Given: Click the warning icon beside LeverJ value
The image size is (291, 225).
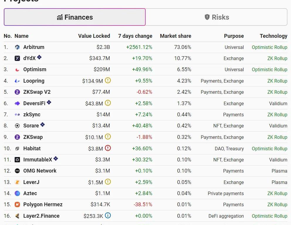Looking at the screenshot, I should [108, 182].
